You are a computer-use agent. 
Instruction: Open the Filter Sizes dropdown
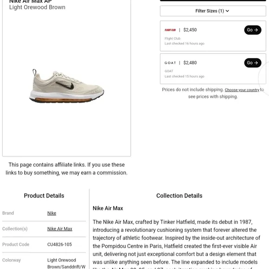coord(213,11)
